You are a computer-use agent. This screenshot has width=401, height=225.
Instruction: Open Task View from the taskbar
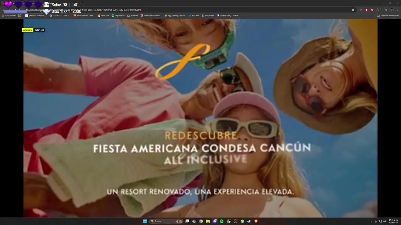click(x=187, y=221)
